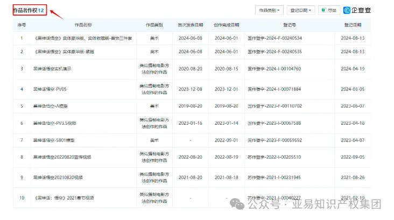The image size is (394, 220).
Task: Select registration number 苏作登字-2022-I-00205510
Action: 274,157
